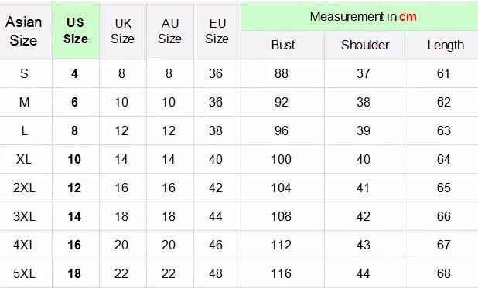The image size is (478, 288).
Task: Click bust value 116
Action: (281, 273)
